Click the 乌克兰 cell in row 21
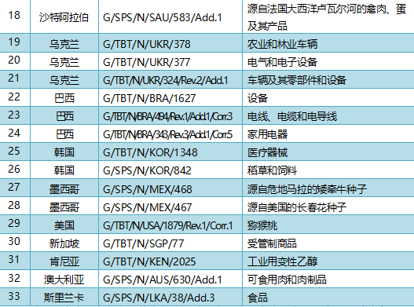This screenshot has height=307, width=414. [64, 80]
